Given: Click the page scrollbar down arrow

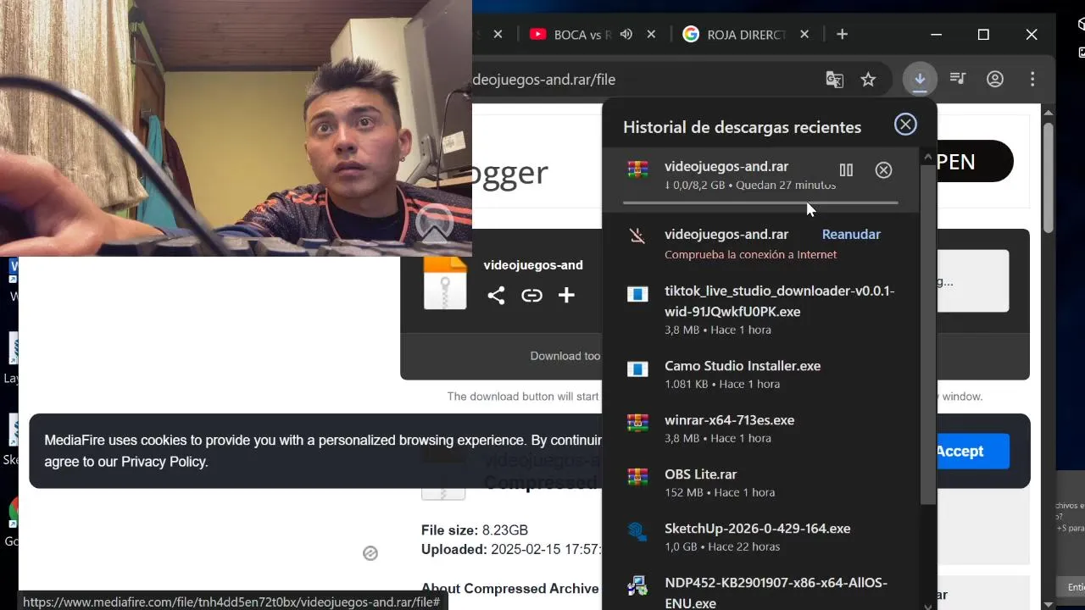Looking at the screenshot, I should 1049,604.
